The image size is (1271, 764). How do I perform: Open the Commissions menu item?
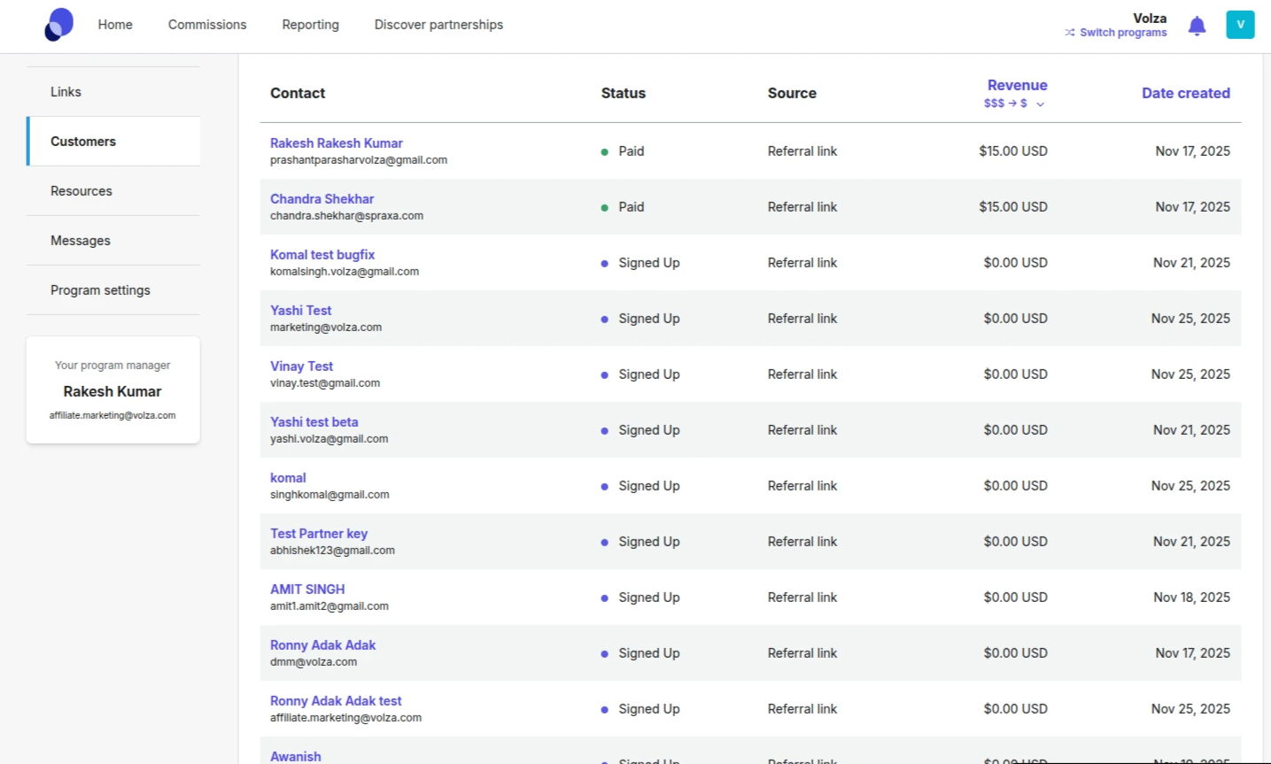[x=207, y=25]
